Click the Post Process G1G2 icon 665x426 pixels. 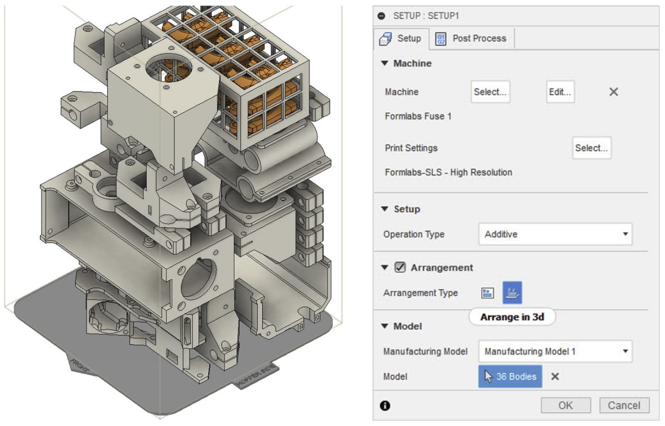(x=441, y=39)
